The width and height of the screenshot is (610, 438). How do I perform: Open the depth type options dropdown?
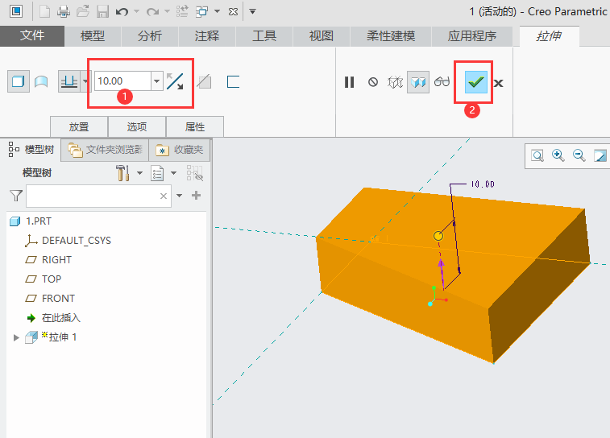click(x=85, y=81)
